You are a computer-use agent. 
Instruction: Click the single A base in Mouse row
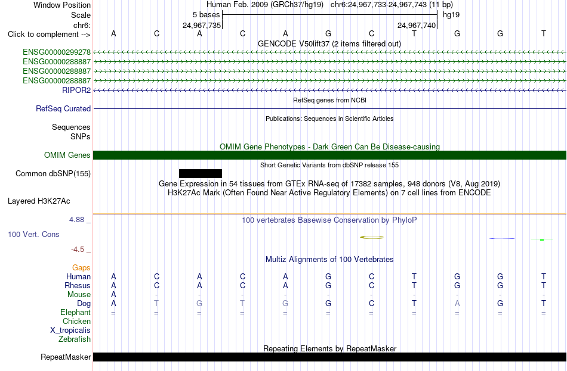coord(113,295)
